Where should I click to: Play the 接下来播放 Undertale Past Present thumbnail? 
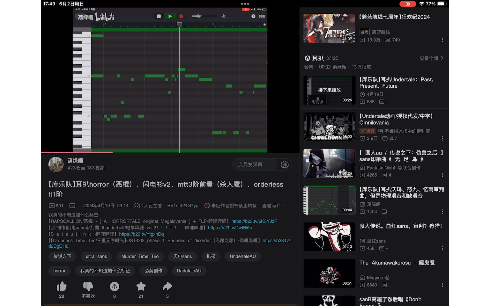pyautogui.click(x=329, y=90)
